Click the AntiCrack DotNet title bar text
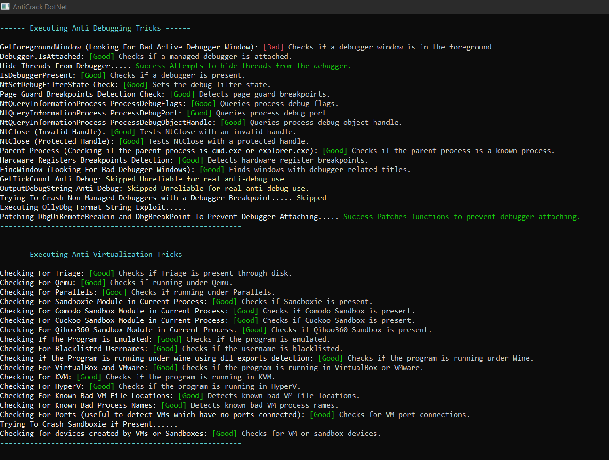This screenshot has height=460, width=609. click(x=40, y=7)
